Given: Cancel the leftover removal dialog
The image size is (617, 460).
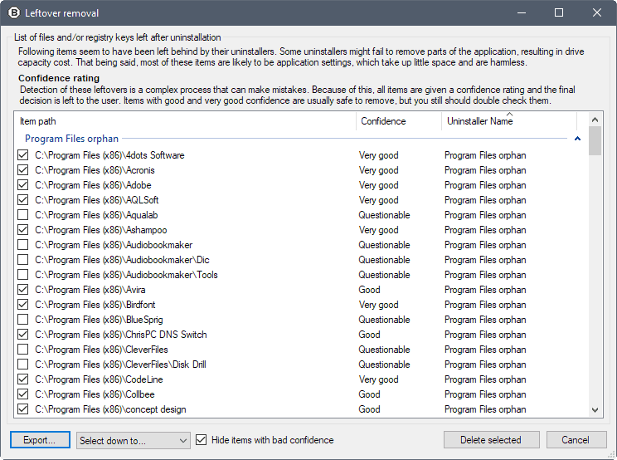Looking at the screenshot, I should pyautogui.click(x=576, y=440).
